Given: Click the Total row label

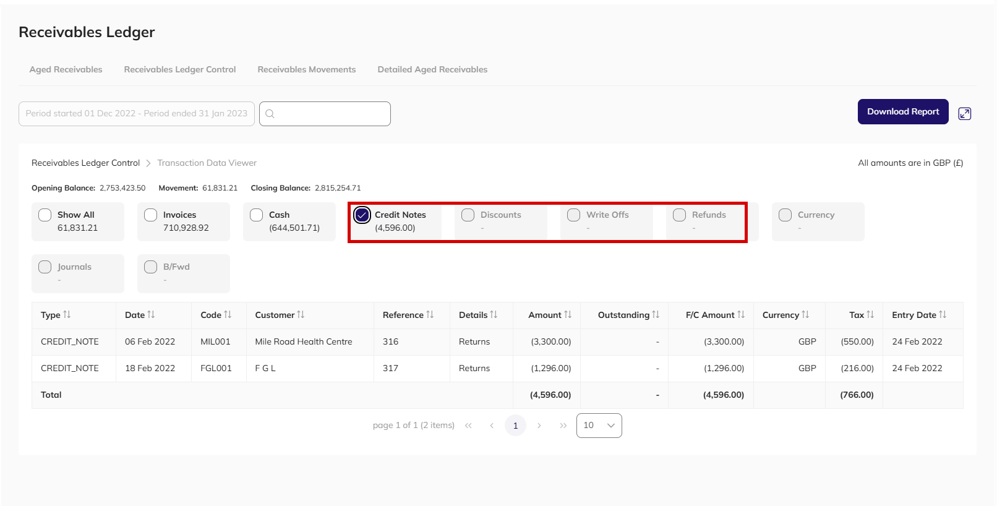Looking at the screenshot, I should (x=51, y=395).
